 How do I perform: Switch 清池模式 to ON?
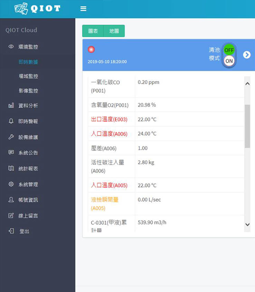coord(229,61)
